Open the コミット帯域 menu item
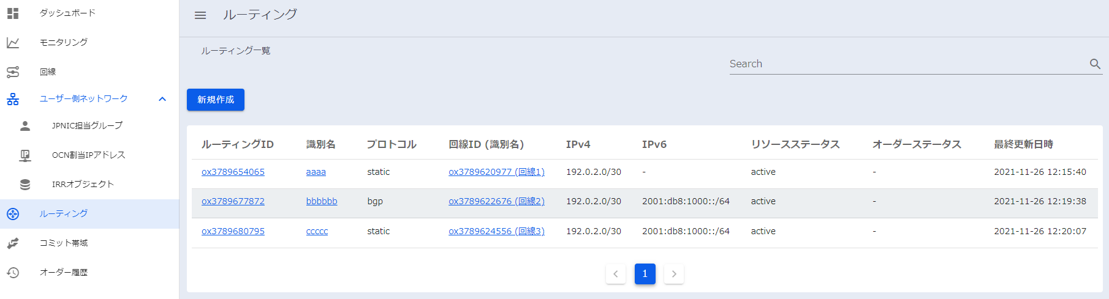This screenshot has height=299, width=1109. (64, 243)
